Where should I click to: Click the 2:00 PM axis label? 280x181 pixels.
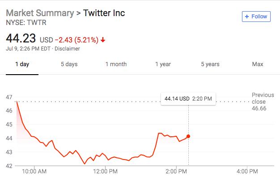pyautogui.click(x=176, y=171)
